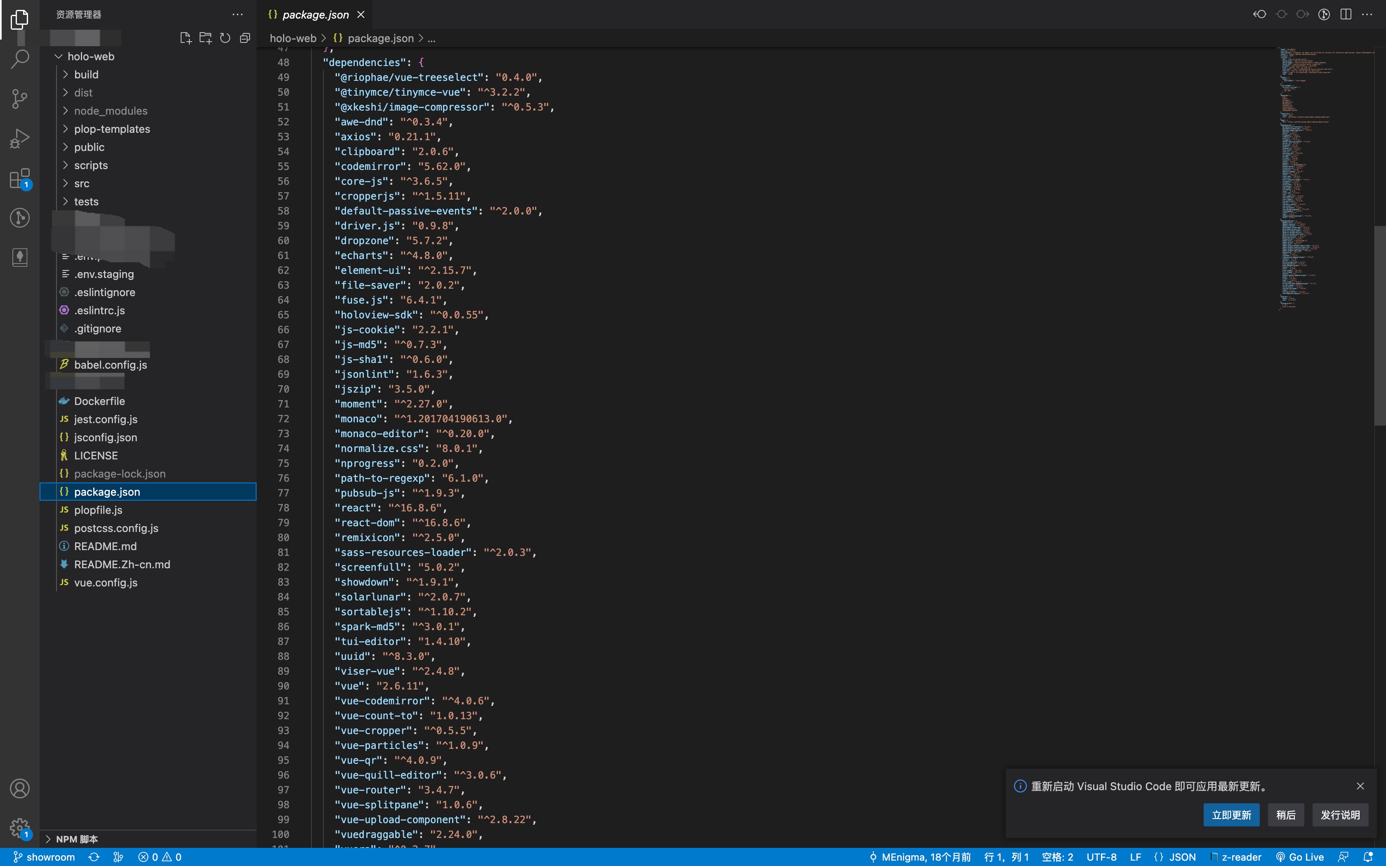Open the Source Control view
Image resolution: width=1386 pixels, height=866 pixels.
pos(19,99)
